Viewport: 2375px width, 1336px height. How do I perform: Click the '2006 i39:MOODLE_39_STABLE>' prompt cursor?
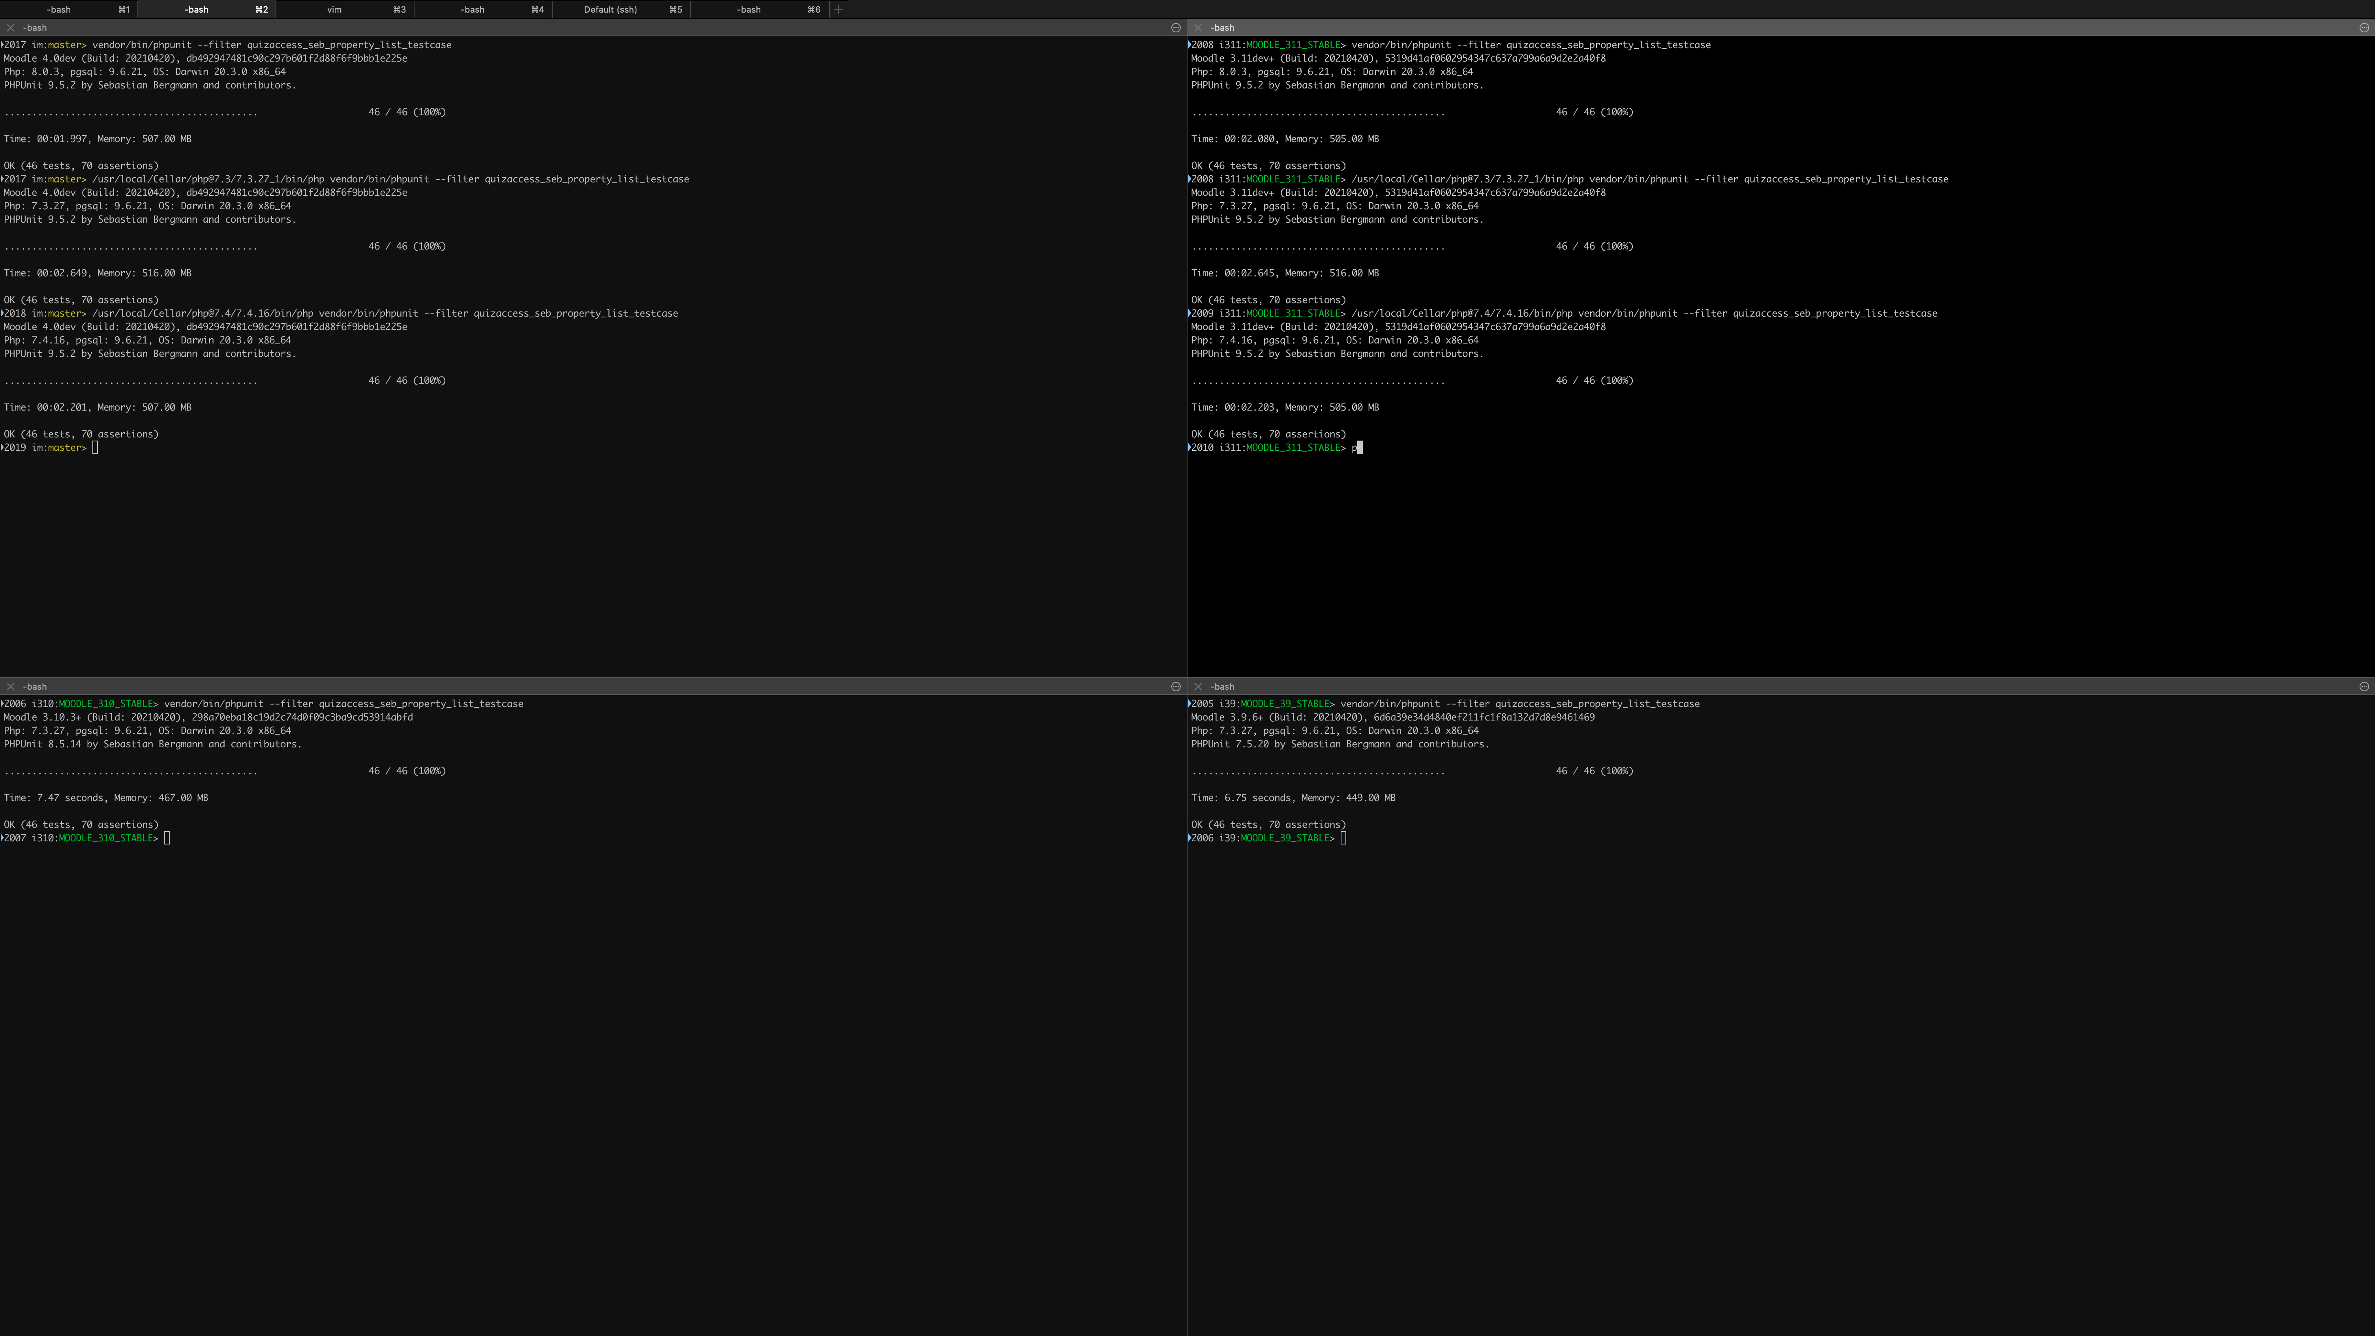[x=1343, y=838]
